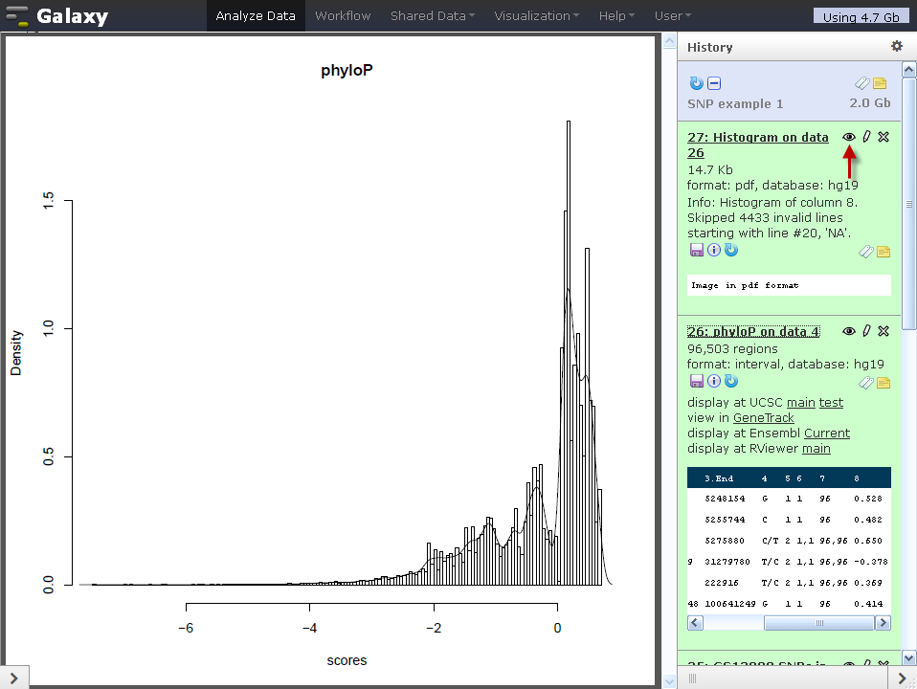Display at RViewer main link
917x689 pixels.
[x=816, y=448]
